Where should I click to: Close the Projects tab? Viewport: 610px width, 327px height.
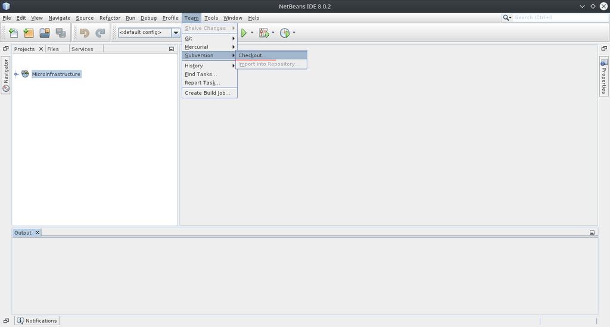pyautogui.click(x=41, y=49)
